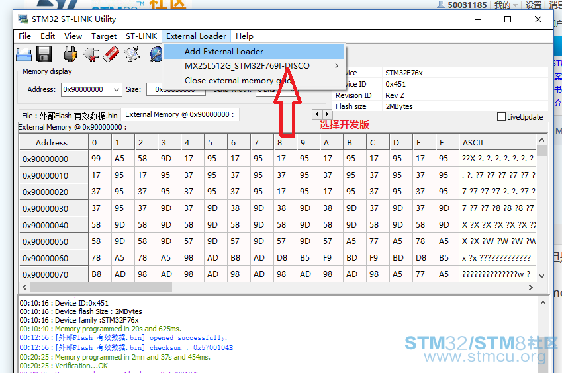Click memory grid horizontal scrollbar thumb
Image resolution: width=562 pixels, height=373 pixels.
point(101,287)
